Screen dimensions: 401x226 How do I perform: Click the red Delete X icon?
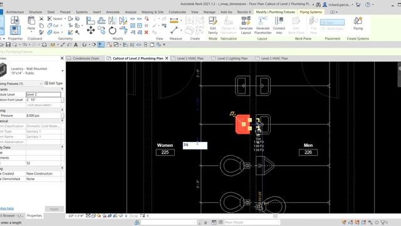(146, 32)
